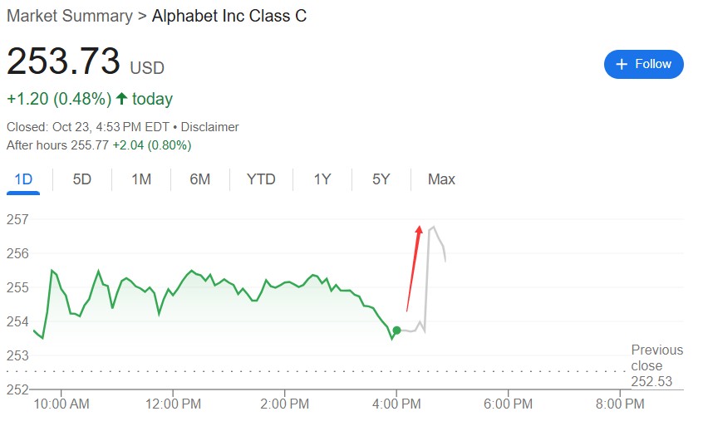Click the green up-arrow beside today
Viewport: 703px width, 426px height.
(x=121, y=99)
